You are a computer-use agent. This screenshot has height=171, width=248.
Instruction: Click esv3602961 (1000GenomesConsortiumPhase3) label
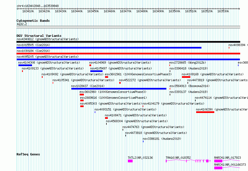tap(138, 74)
